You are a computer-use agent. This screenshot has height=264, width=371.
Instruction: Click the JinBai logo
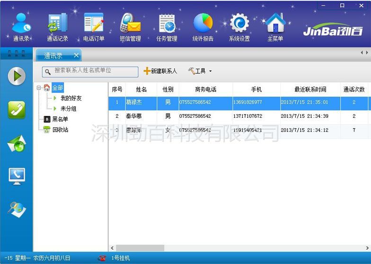coord(333,30)
